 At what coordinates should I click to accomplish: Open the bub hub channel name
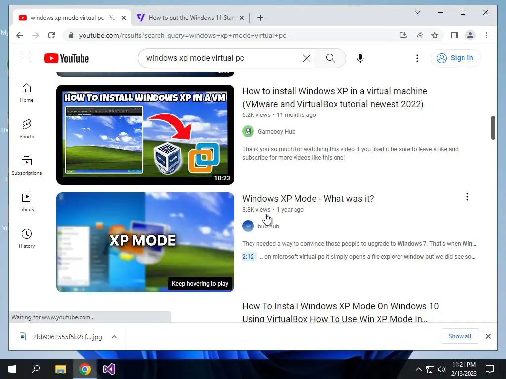[x=268, y=226]
